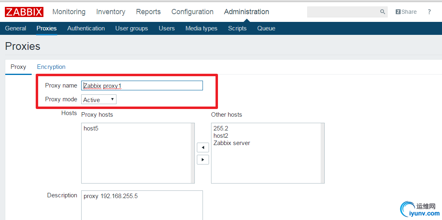Screen dimensions: 442x220
Task: Click Other hosts list scrollbar
Action: [323, 153]
